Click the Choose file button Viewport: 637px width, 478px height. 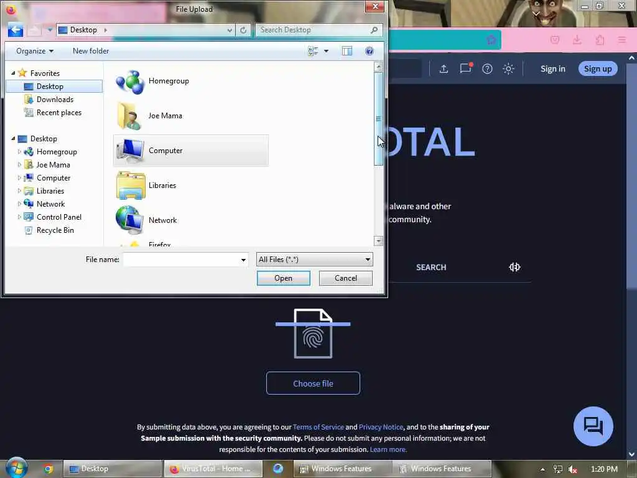click(x=313, y=383)
